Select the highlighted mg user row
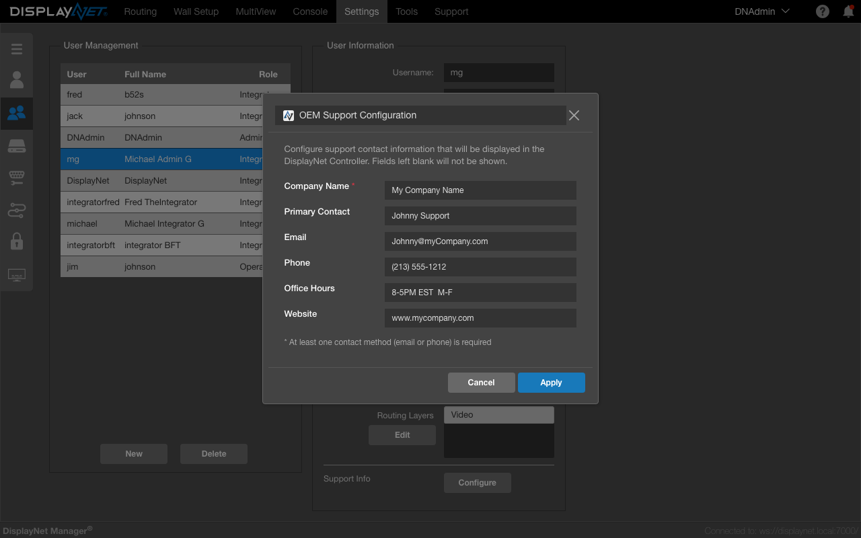Viewport: 861px width, 538px height. [x=161, y=159]
